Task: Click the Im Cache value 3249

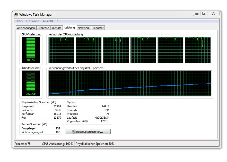Action: click(x=58, y=110)
